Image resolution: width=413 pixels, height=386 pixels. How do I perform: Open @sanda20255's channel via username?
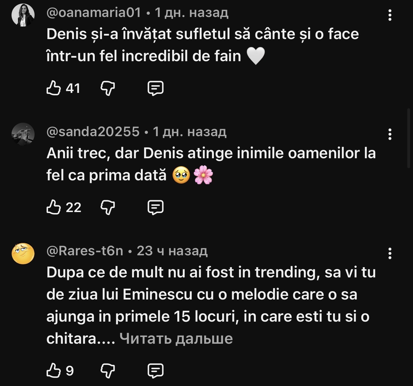[93, 132]
